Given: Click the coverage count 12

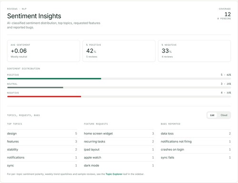Looking at the screenshot, I should [x=228, y=14].
